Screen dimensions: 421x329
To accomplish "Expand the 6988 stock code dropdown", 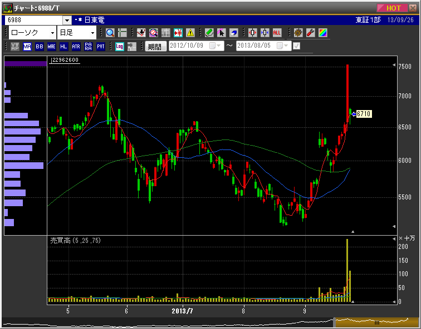I will (x=67, y=20).
